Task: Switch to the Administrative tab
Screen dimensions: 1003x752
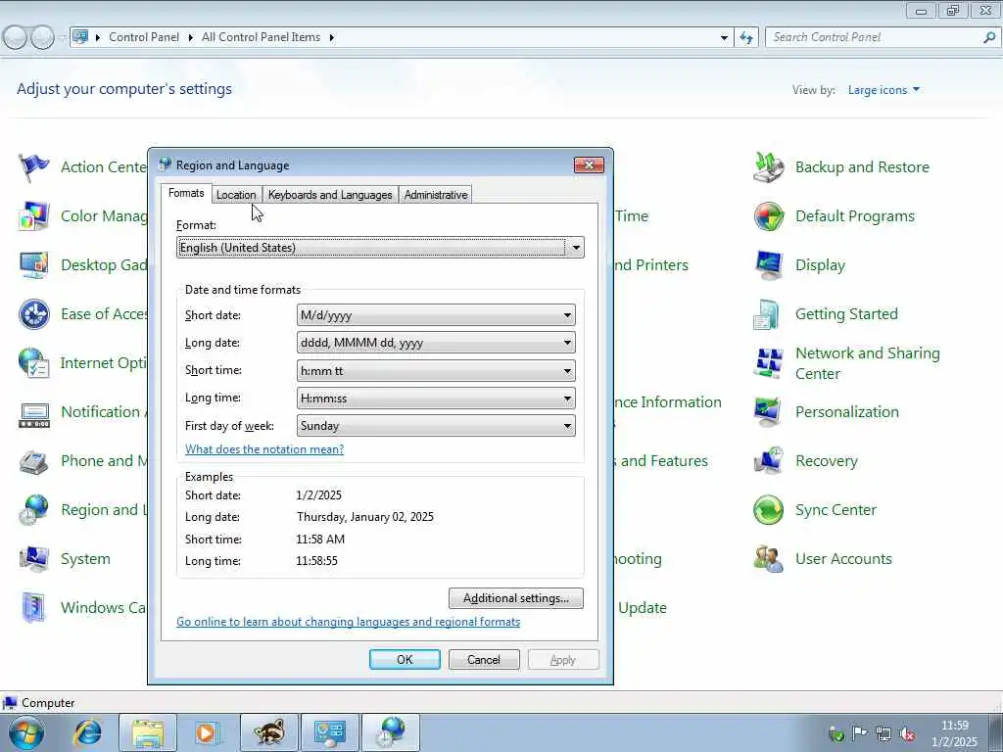Action: click(x=436, y=195)
